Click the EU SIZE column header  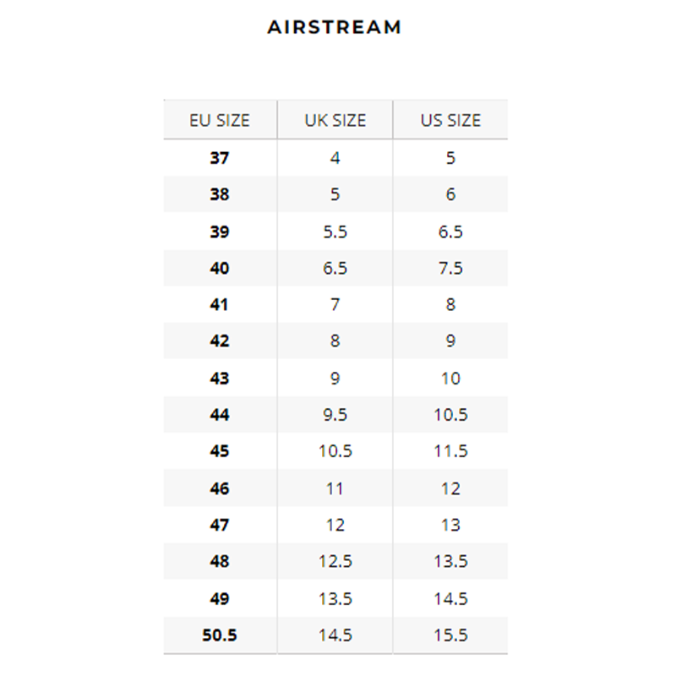220,120
